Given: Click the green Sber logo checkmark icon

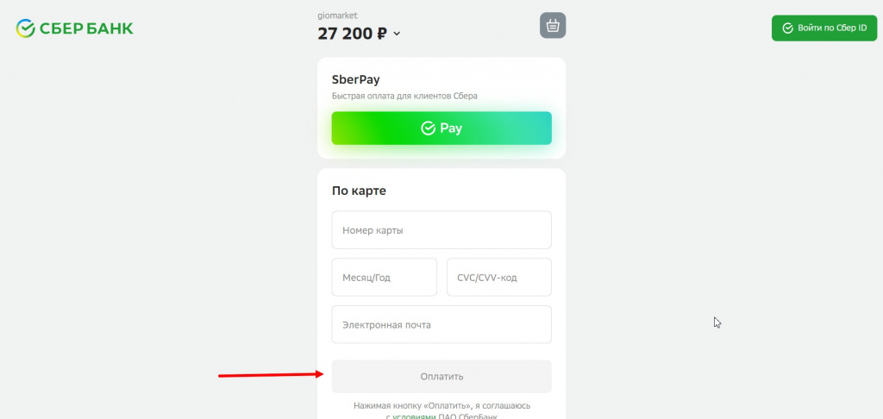Looking at the screenshot, I should point(25,28).
